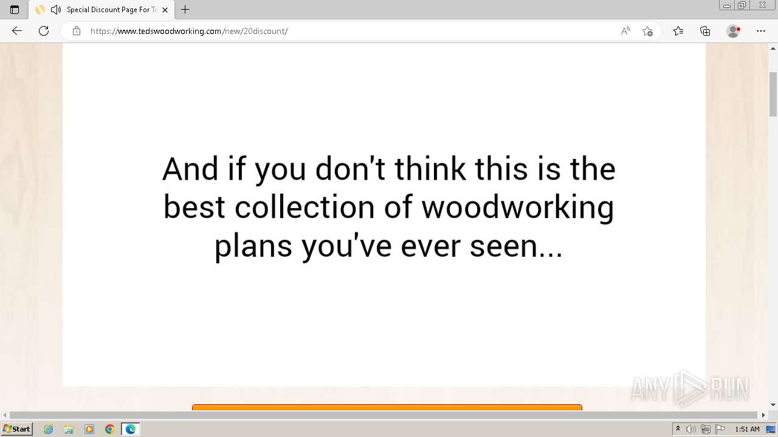778x437 pixels.
Task: Select the tedswoodworking.com address bar URL
Action: coord(189,31)
